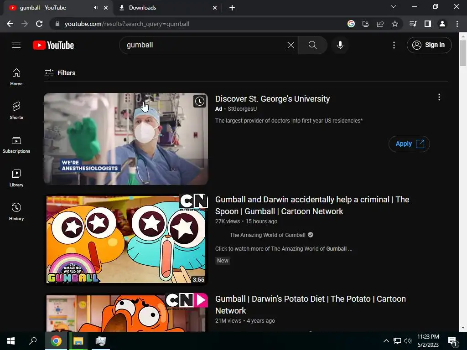Screen dimensions: 467x350
Task: Open a new browser tab
Action: [232, 8]
